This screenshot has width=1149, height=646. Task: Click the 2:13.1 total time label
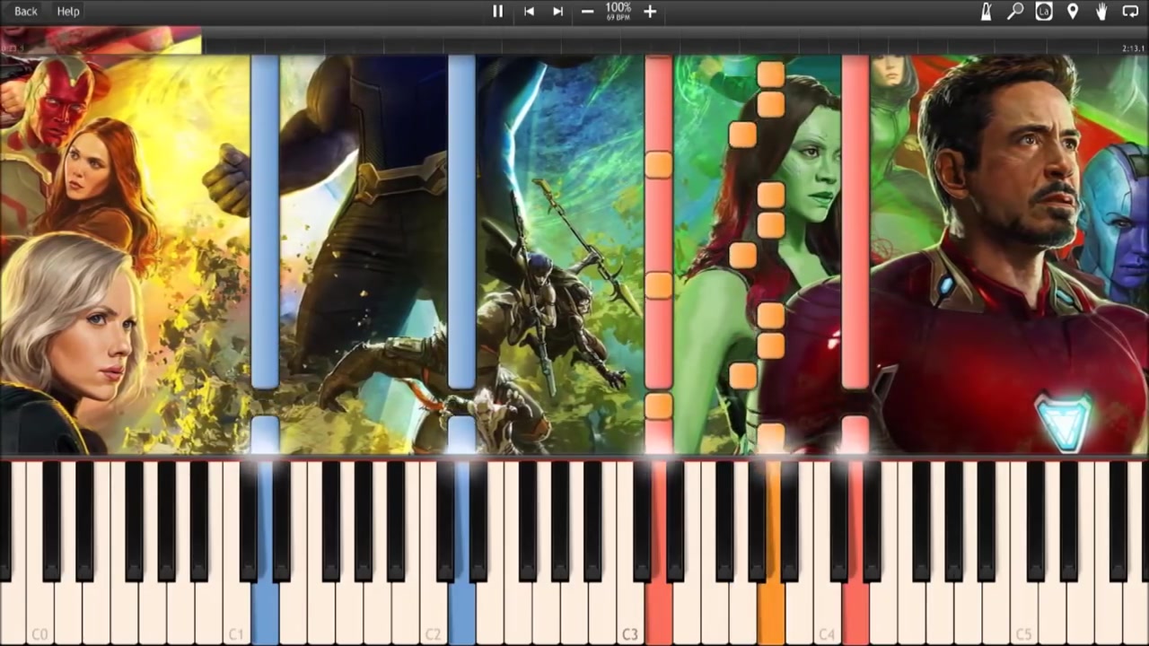[x=1133, y=48]
